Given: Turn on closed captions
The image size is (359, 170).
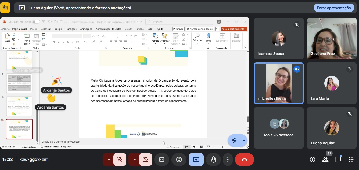Looking at the screenshot, I should [162, 160].
